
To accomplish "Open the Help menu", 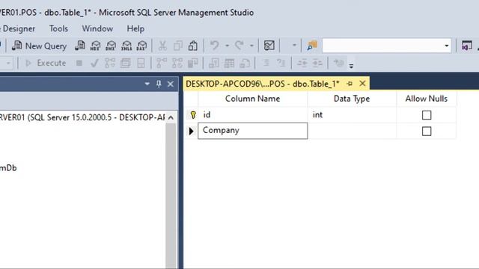I will click(135, 28).
